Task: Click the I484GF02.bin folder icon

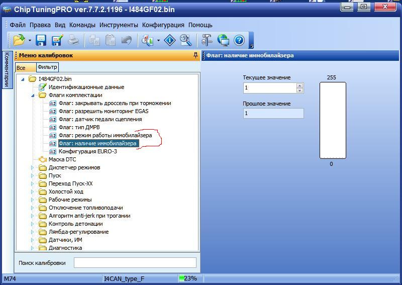Action: [x=32, y=79]
